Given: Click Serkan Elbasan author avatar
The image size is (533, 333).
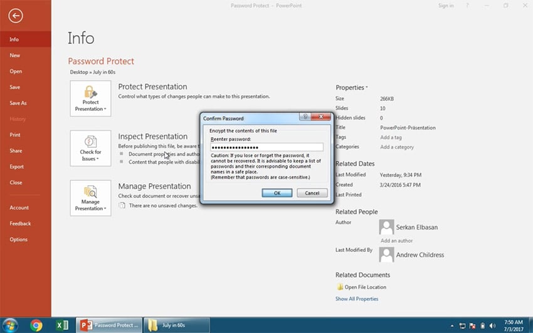Looking at the screenshot, I should (386, 227).
